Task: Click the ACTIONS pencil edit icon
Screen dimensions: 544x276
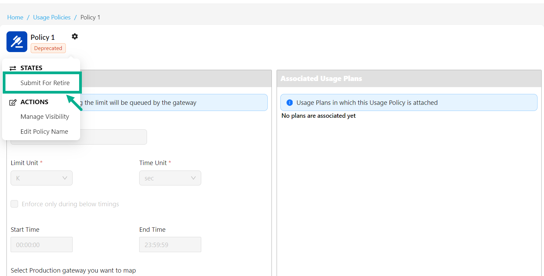Action: [x=13, y=102]
